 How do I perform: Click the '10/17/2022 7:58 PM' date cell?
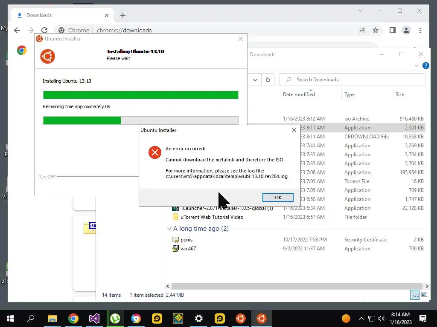(x=305, y=240)
